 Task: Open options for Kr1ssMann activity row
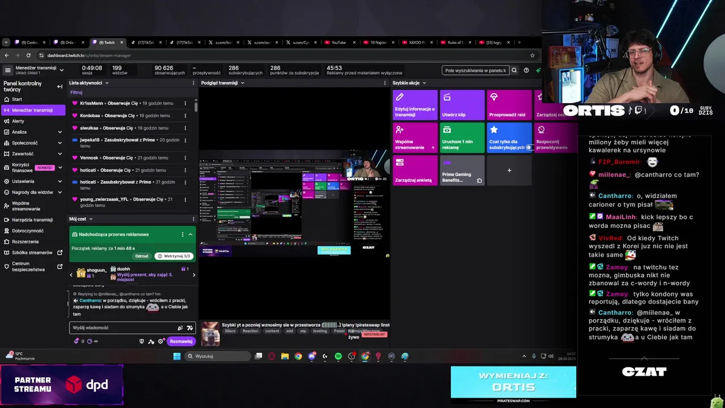point(185,103)
